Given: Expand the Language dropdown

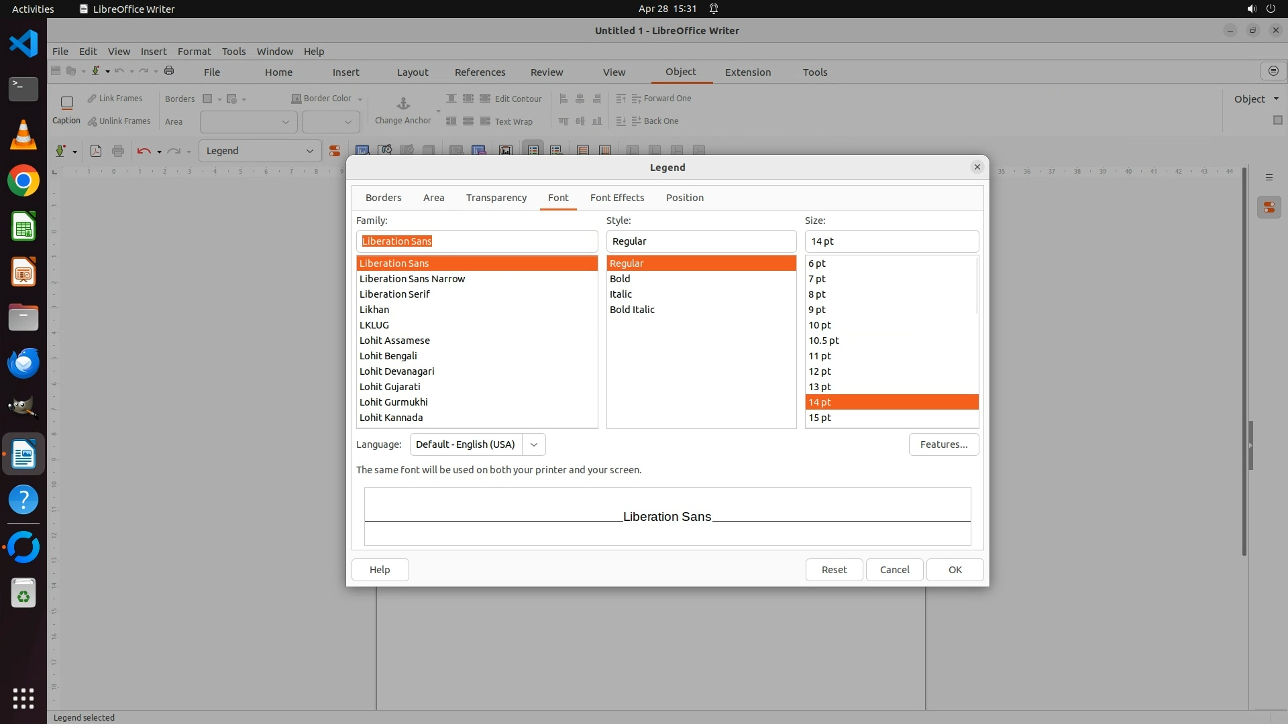Looking at the screenshot, I should tap(533, 444).
